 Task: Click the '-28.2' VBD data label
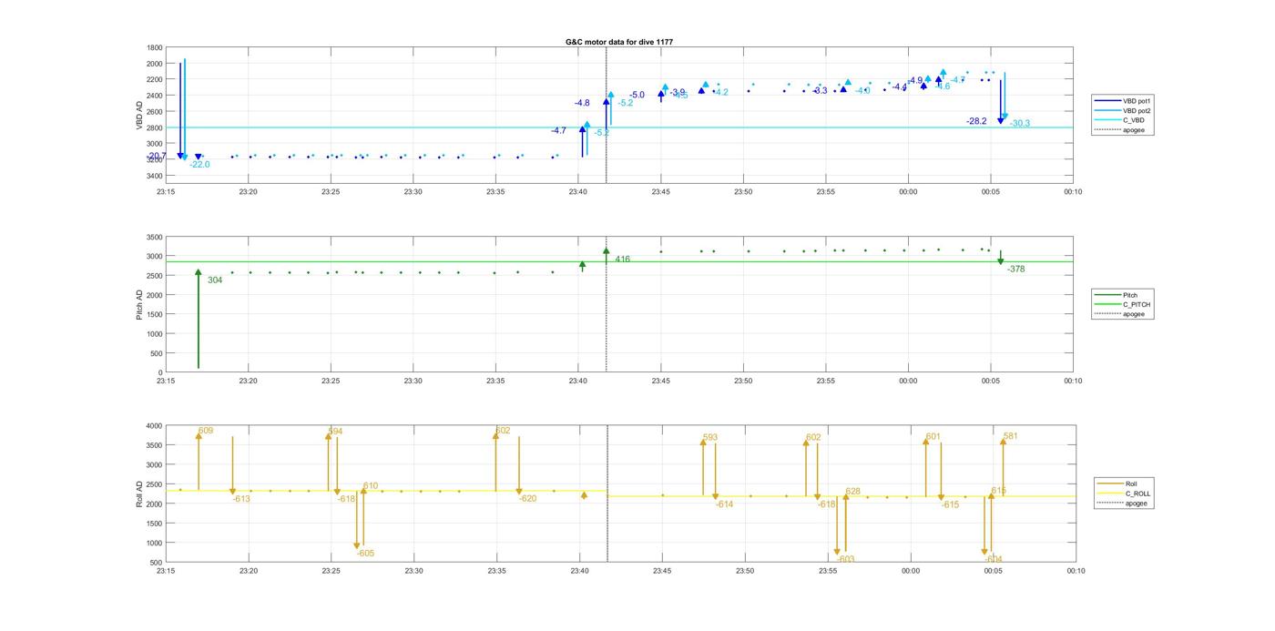(976, 121)
